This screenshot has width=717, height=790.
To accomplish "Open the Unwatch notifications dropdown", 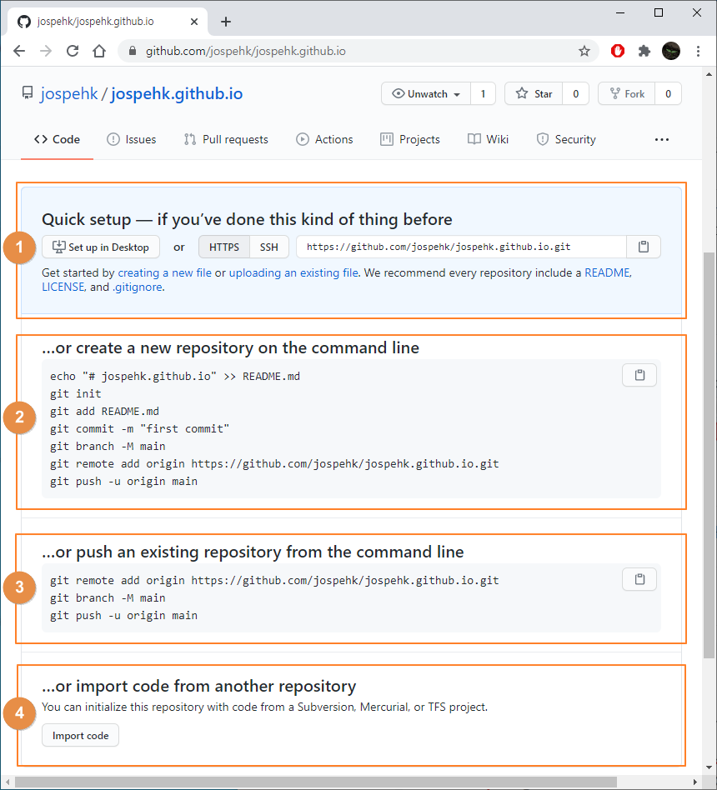I will 426,93.
